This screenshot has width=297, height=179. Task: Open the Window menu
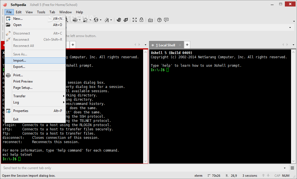tap(65, 12)
